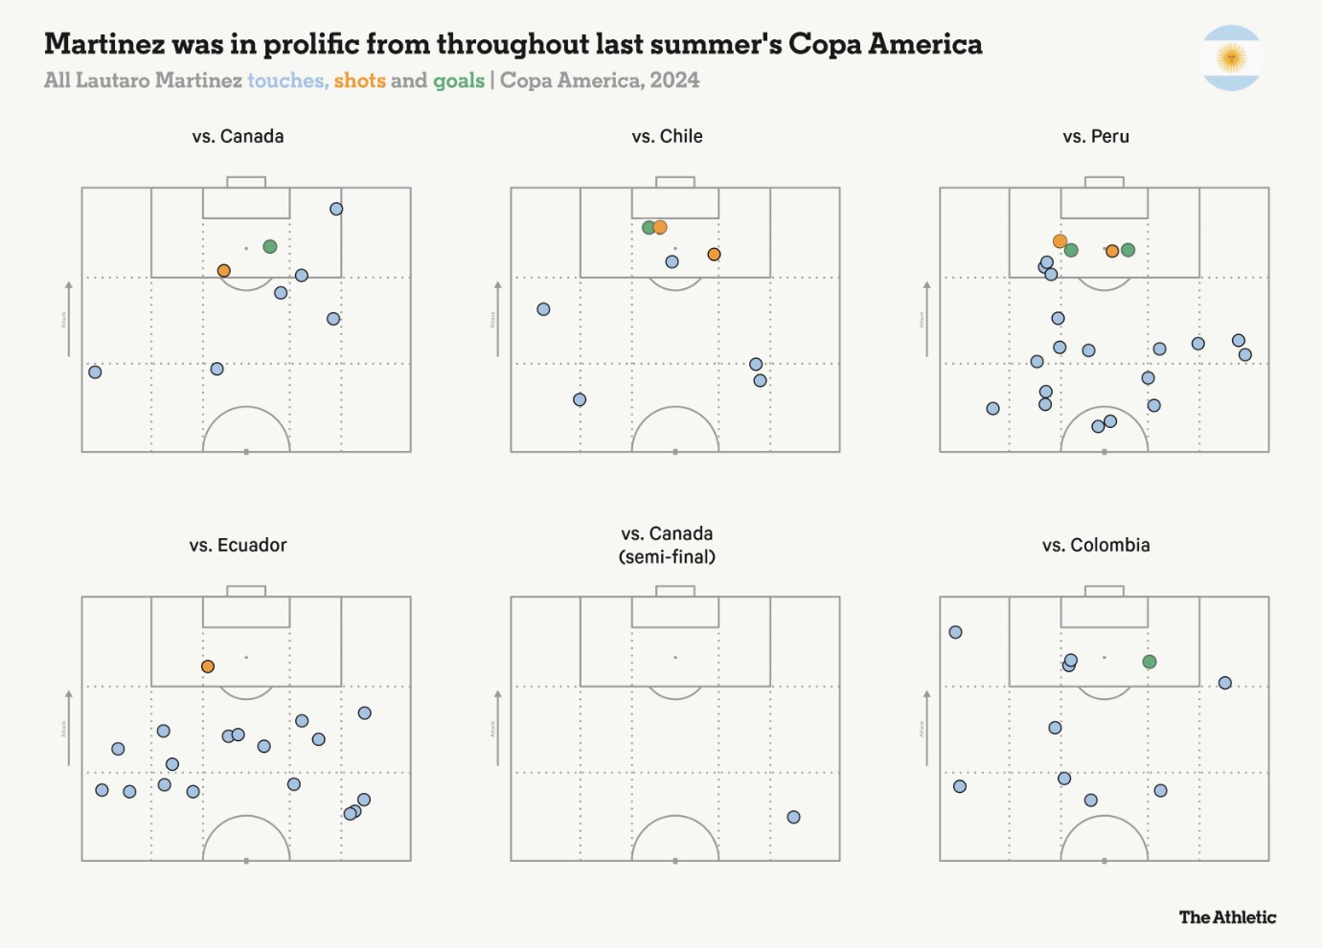Click the orange shot dot vs. Ecuador
The image size is (1322, 948).
(x=208, y=666)
